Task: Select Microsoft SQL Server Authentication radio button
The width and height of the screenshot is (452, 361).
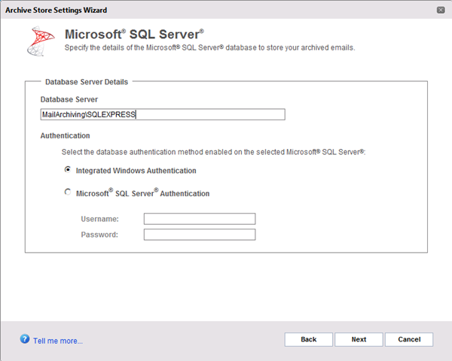Action: click(x=68, y=192)
